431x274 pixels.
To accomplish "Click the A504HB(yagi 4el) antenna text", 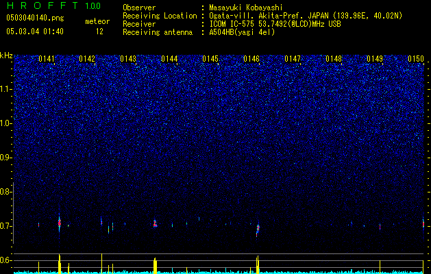I will click(x=242, y=32).
